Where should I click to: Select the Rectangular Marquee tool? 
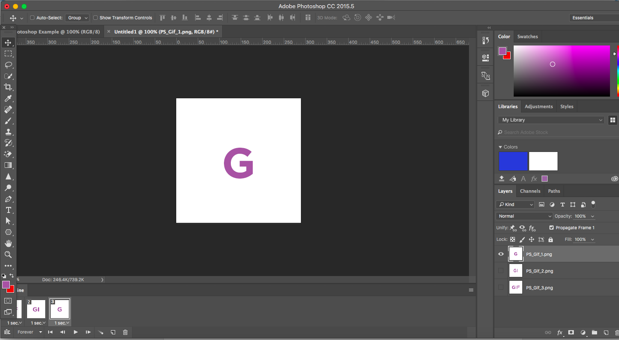coord(8,54)
